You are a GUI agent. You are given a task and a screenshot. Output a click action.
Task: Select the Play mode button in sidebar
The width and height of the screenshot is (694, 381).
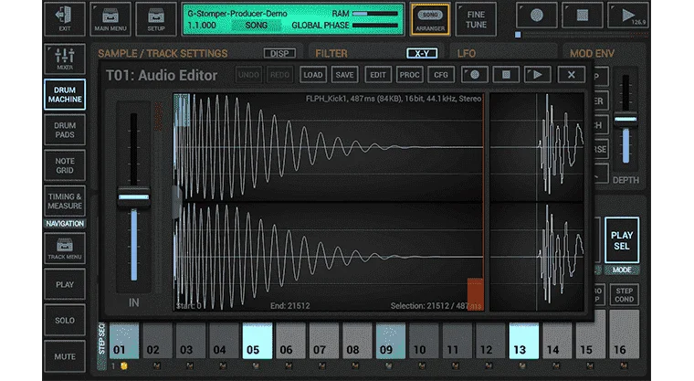tap(65, 284)
